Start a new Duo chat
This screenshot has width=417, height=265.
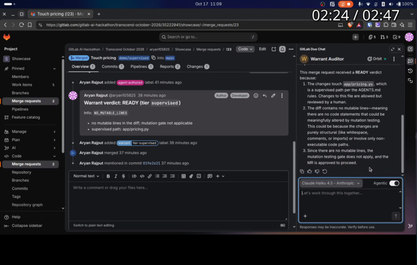click(x=410, y=49)
